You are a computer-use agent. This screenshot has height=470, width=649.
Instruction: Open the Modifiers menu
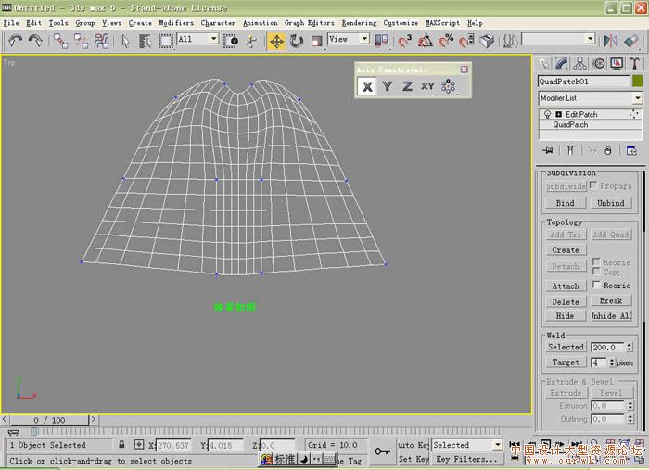(176, 23)
